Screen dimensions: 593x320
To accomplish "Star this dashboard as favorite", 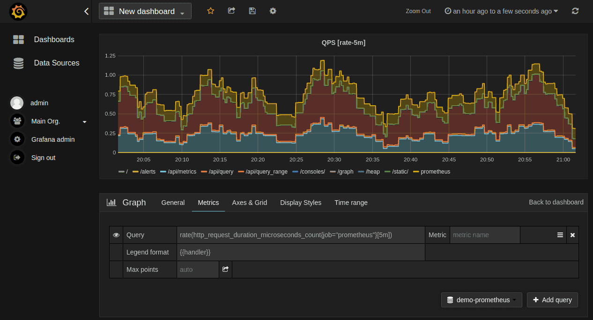I will [x=210, y=11].
